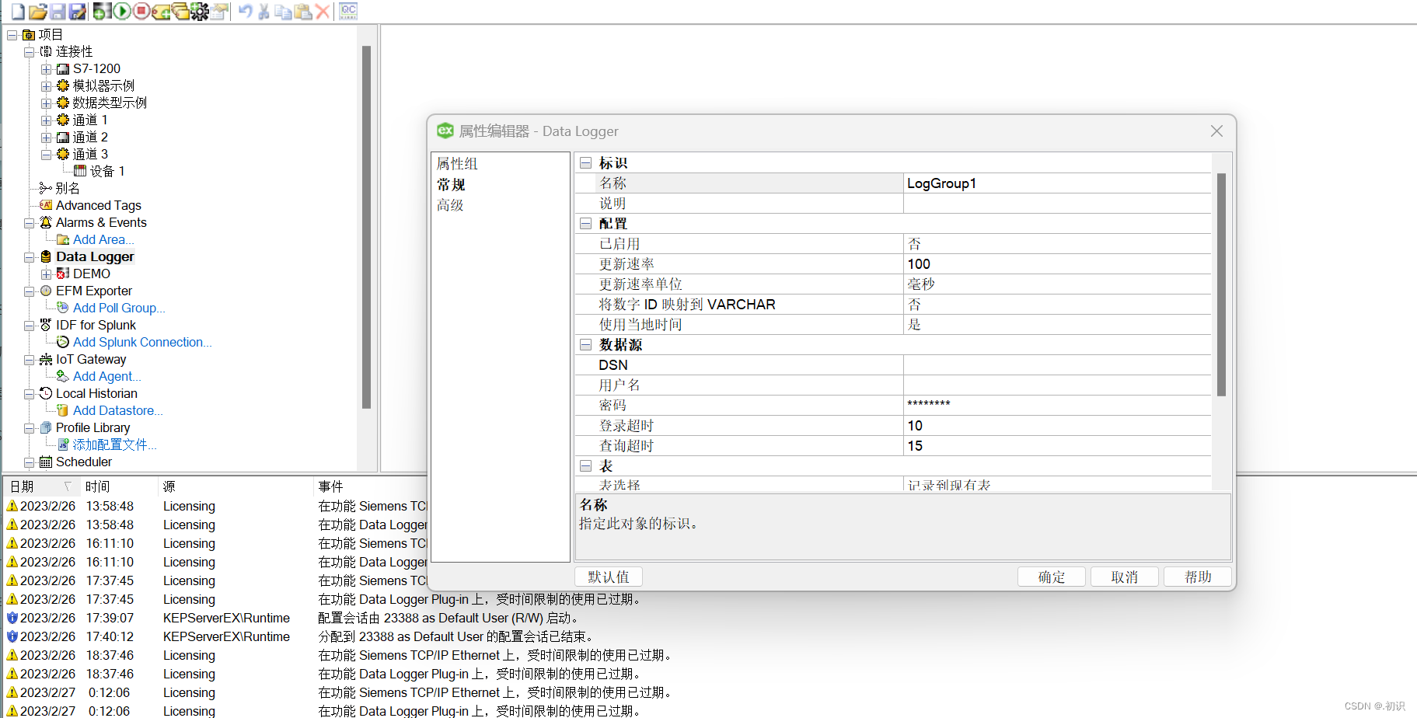The image size is (1417, 718).
Task: Select 设备 1 under 通道 3
Action: [x=107, y=171]
